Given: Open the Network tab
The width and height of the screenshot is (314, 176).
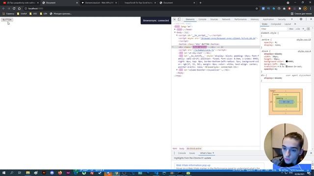Looking at the screenshot, I should coord(226,20).
